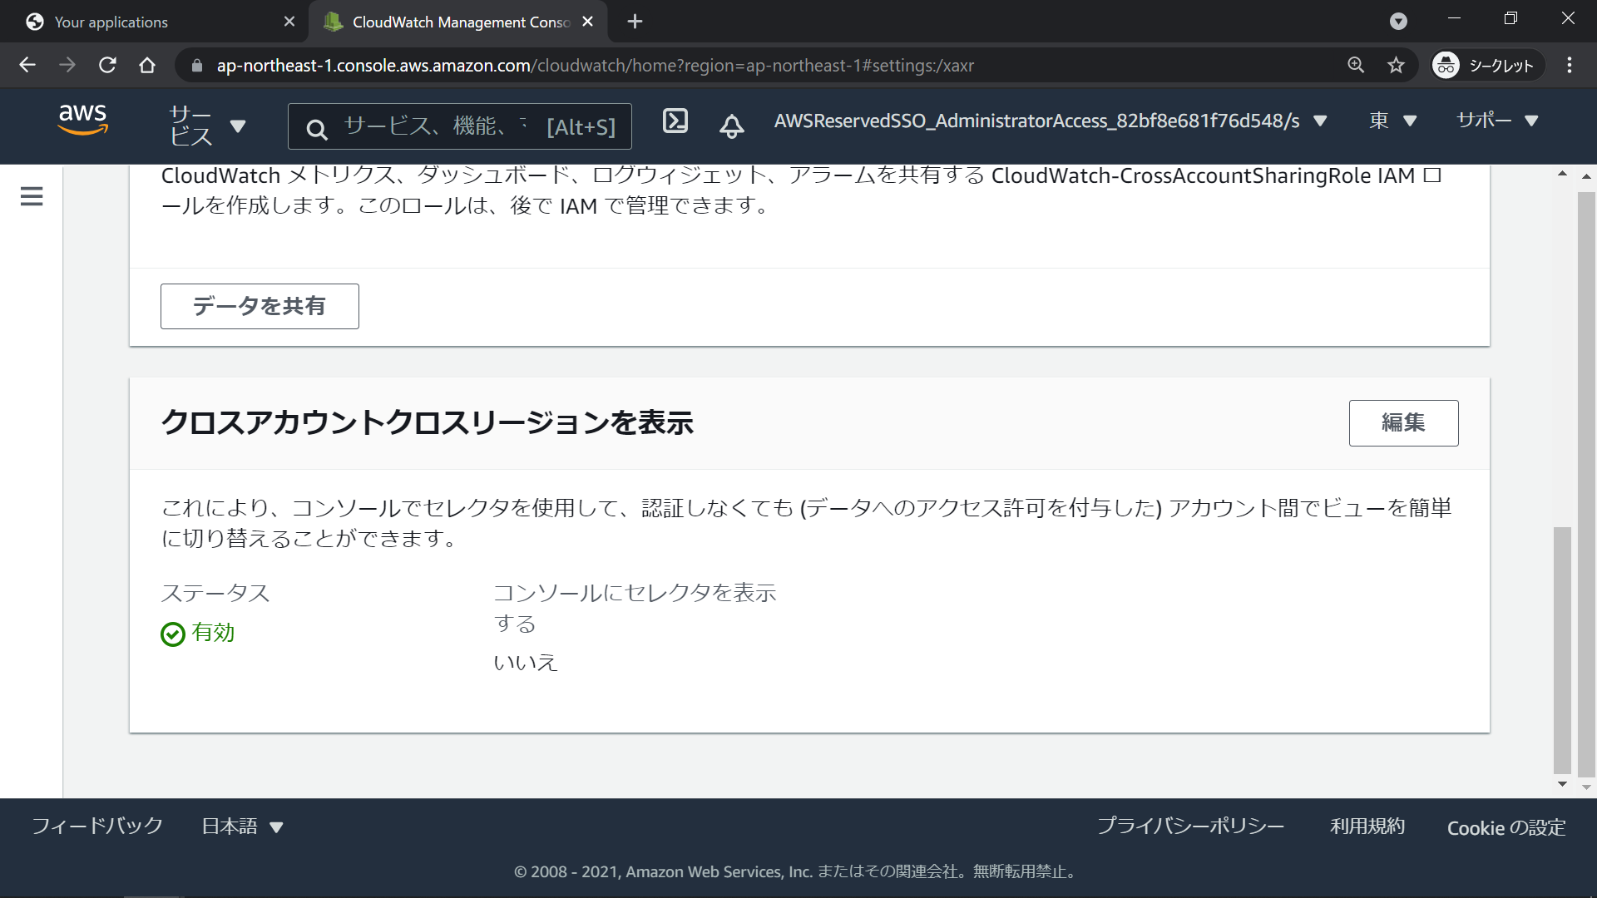Expand the AWSReservedSSO account menu
This screenshot has height=898, width=1597.
click(x=1050, y=121)
